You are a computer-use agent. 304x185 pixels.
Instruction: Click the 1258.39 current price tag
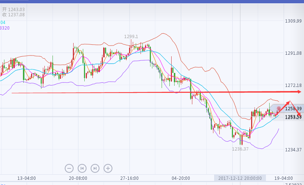(294, 108)
